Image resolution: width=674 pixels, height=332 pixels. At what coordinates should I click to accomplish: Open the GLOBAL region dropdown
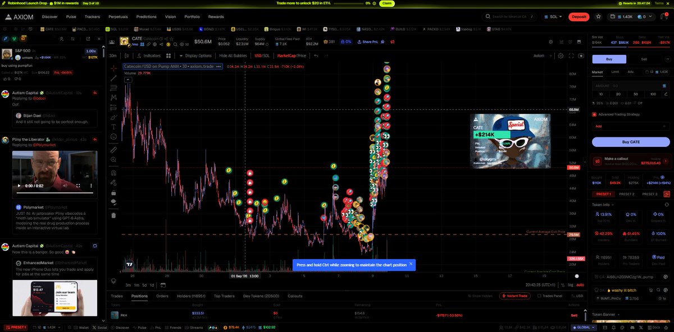point(585,327)
